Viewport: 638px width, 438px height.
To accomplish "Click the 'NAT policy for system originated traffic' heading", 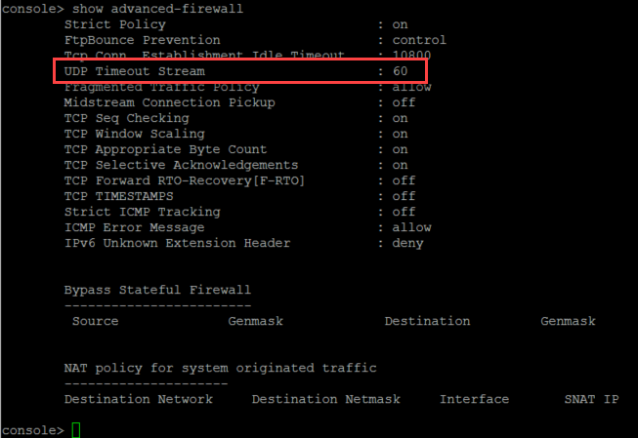I will tap(220, 368).
